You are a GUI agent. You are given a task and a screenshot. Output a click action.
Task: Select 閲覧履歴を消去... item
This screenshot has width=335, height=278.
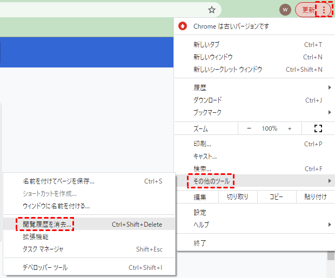pyautogui.click(x=89, y=224)
